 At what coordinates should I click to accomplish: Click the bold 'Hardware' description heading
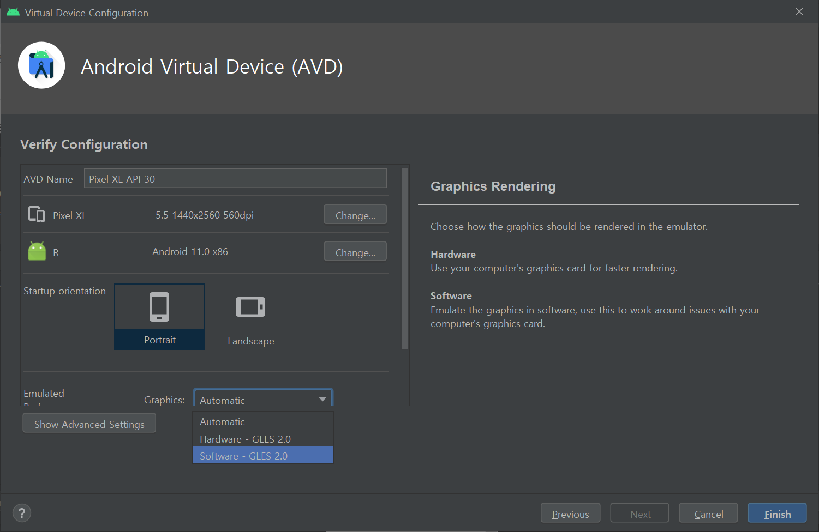click(453, 254)
